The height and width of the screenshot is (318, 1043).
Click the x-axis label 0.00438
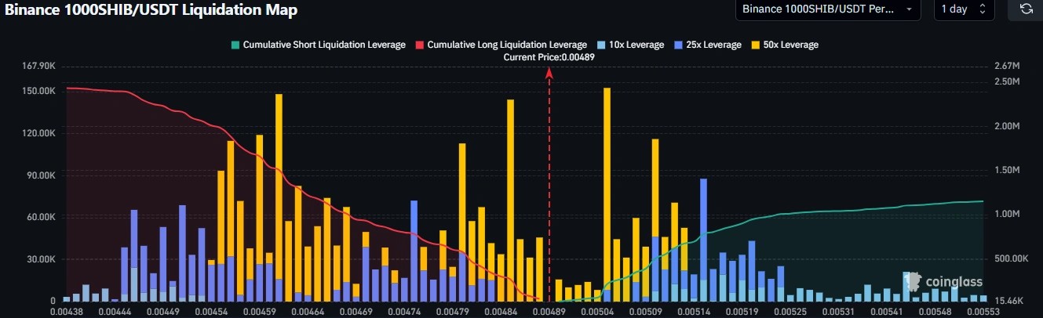65,311
